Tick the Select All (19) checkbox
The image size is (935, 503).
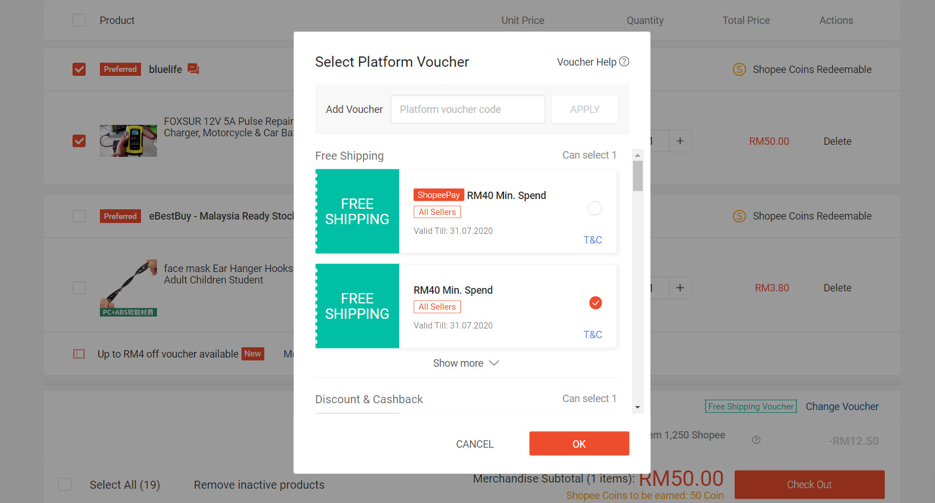point(65,484)
